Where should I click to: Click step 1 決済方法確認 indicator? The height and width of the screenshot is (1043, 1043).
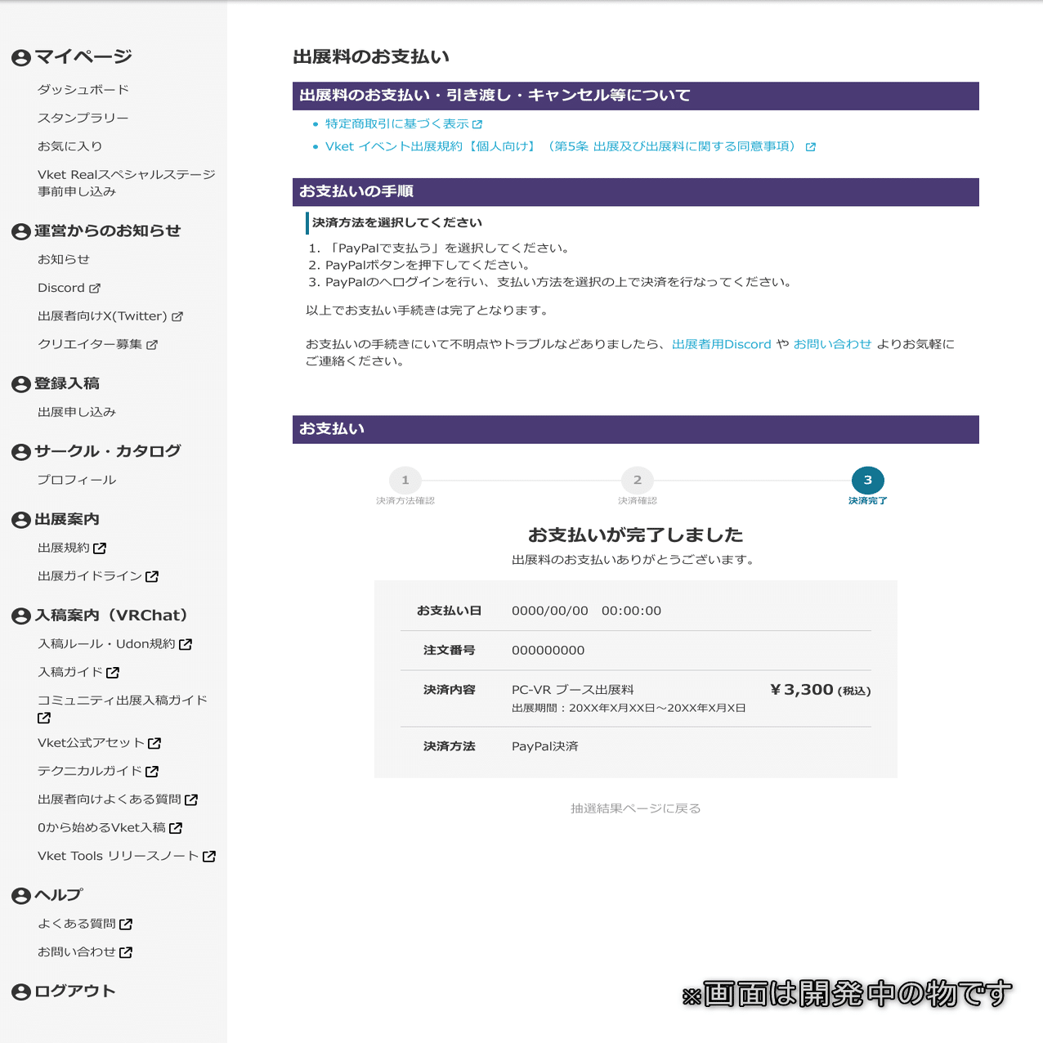pyautogui.click(x=405, y=481)
